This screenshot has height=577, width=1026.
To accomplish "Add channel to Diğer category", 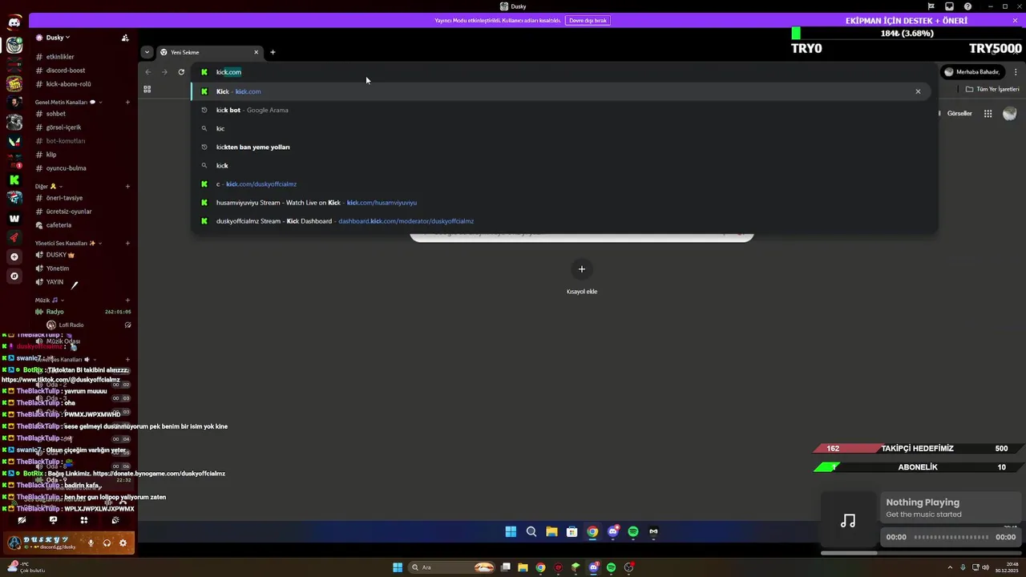I will point(127,186).
